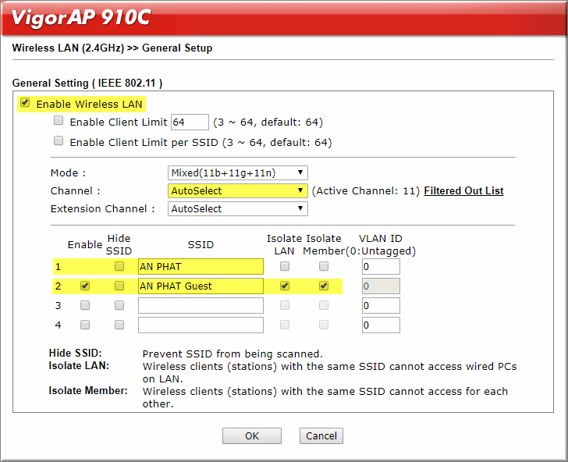Untick Isolate LAN for SSID 2
The image size is (568, 462).
coord(285,286)
